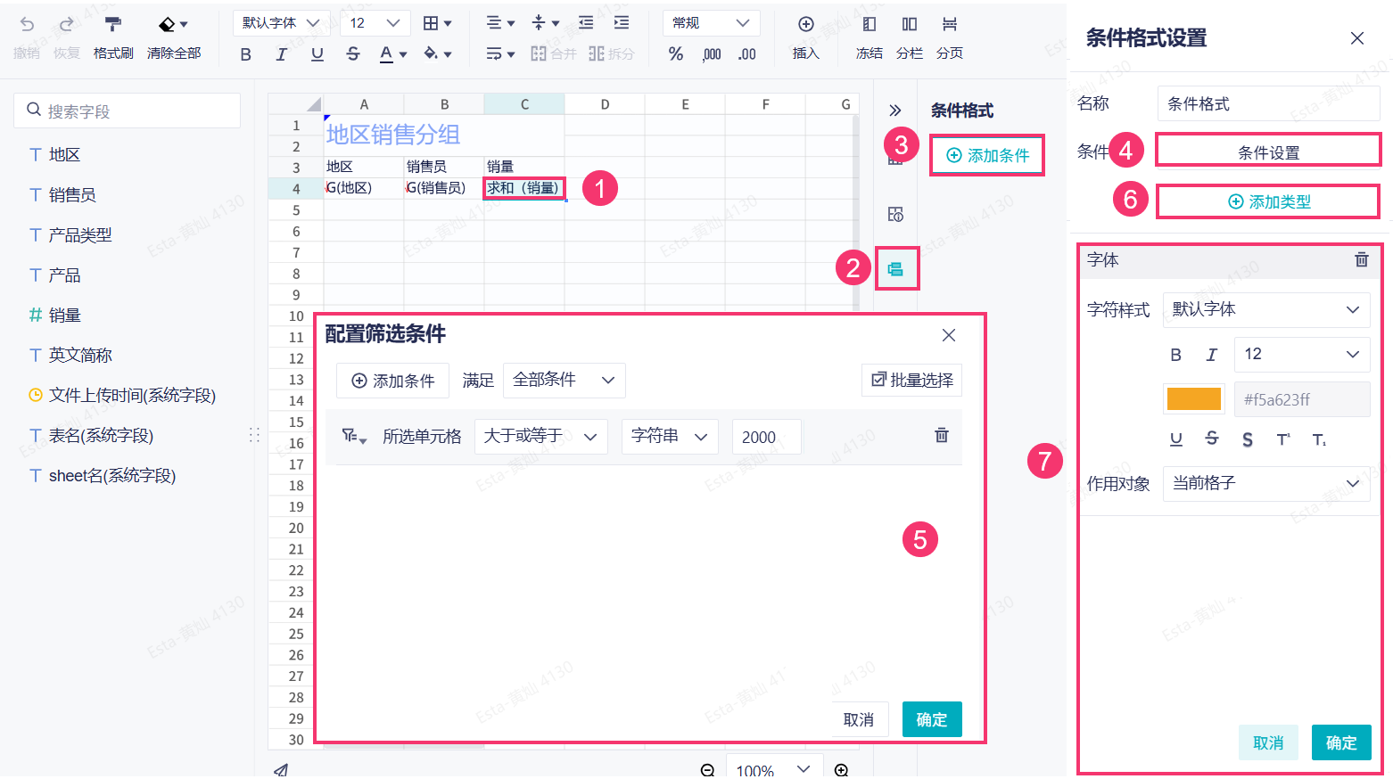Click the increase indent icon
The image size is (1393, 779).
622,23
